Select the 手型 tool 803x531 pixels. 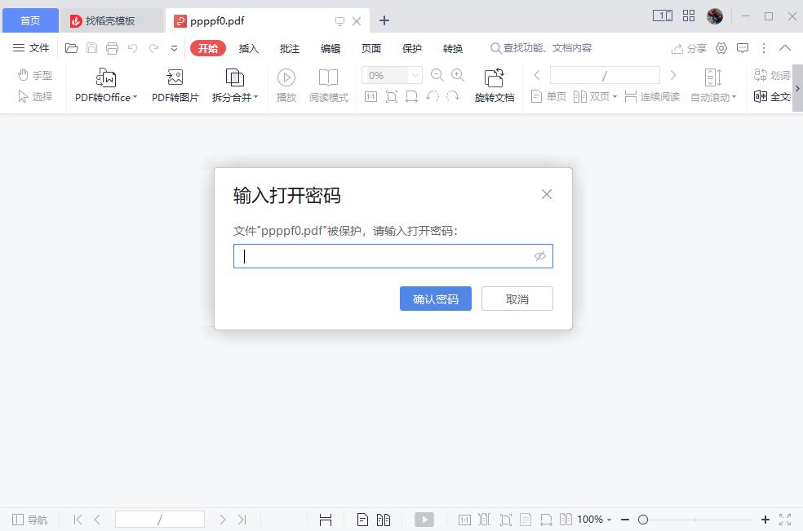[x=34, y=74]
